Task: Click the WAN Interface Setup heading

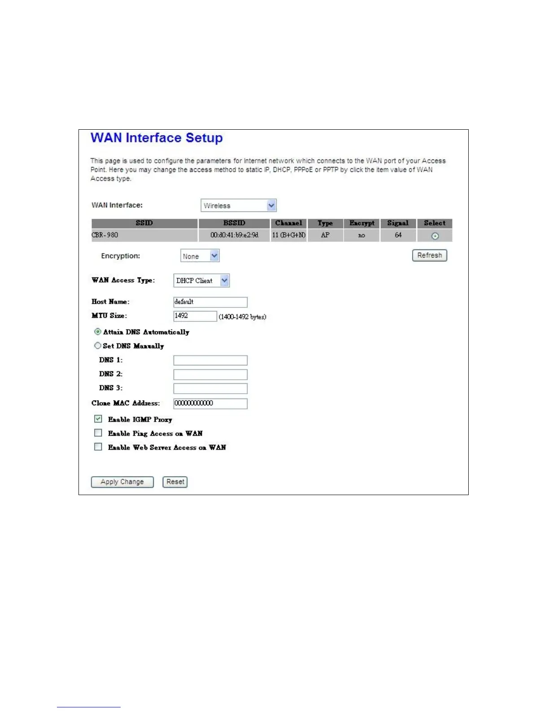Action: (x=157, y=138)
